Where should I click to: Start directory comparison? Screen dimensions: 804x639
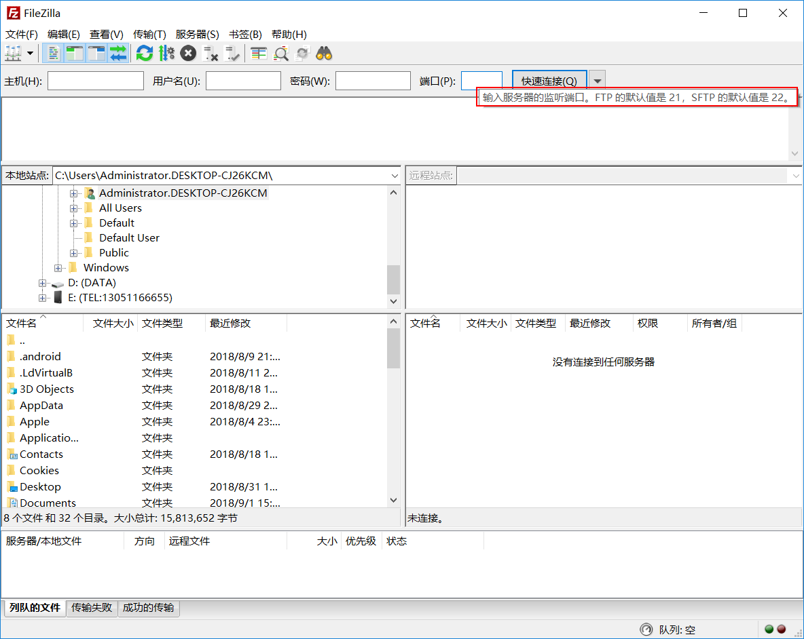pos(280,53)
